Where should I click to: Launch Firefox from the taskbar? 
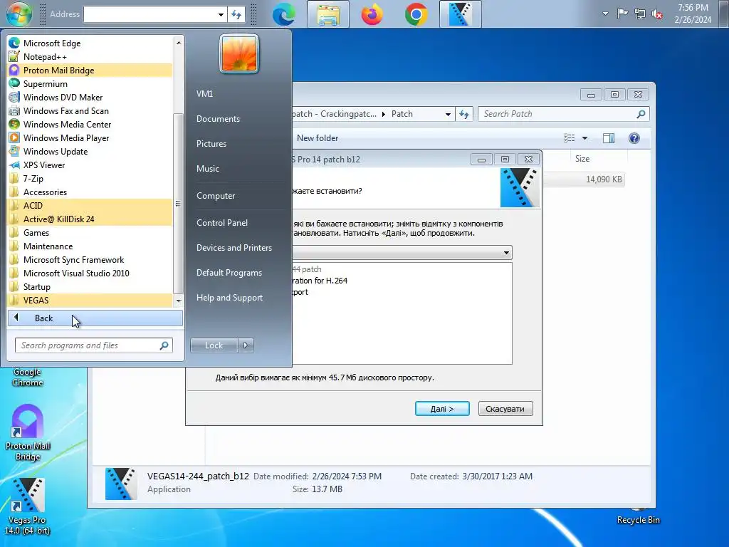[372, 14]
